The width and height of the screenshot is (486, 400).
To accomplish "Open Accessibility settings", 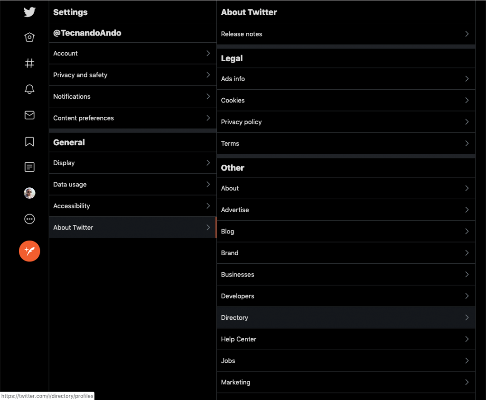I will (x=133, y=206).
